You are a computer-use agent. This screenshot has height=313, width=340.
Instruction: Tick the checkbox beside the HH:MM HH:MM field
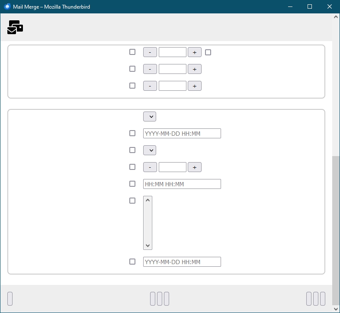[x=132, y=184]
